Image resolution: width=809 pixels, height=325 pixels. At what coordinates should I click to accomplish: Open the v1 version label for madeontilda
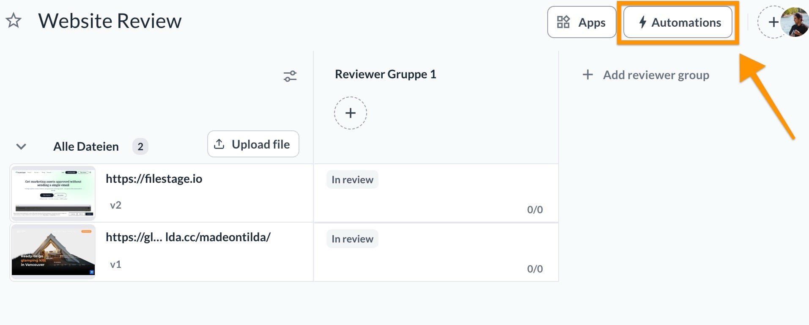(115, 264)
